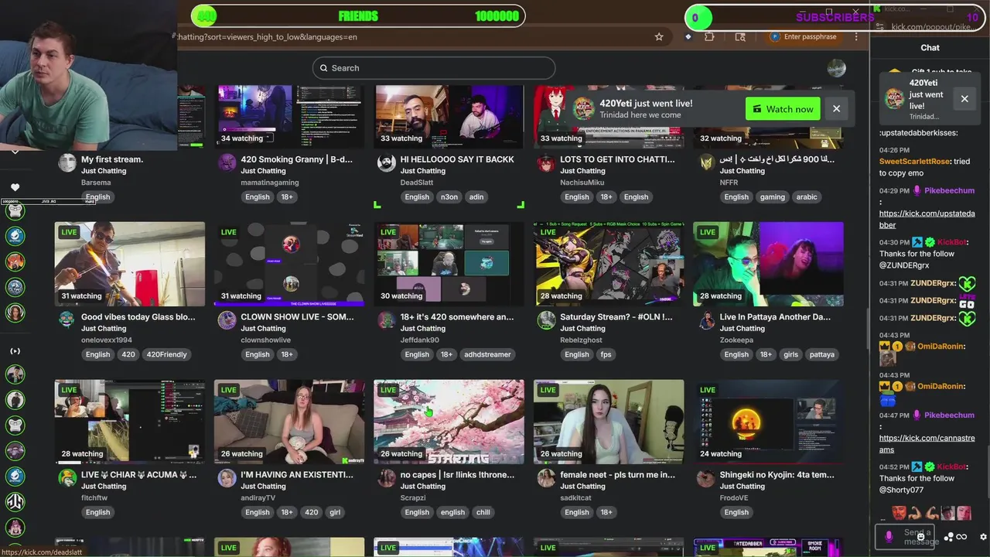Click the site settings icon in popout address bar

click(879, 27)
